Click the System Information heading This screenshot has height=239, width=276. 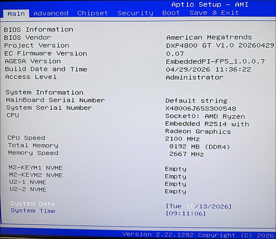tap(45, 92)
